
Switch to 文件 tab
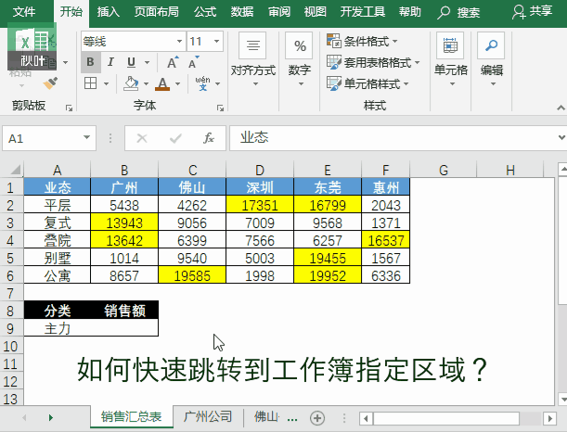pos(24,12)
